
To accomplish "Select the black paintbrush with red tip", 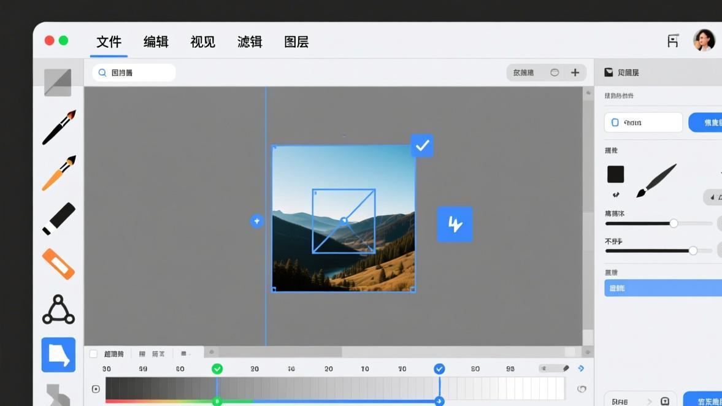I will [59, 128].
